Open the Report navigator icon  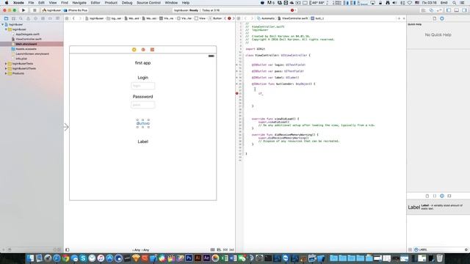[57, 18]
